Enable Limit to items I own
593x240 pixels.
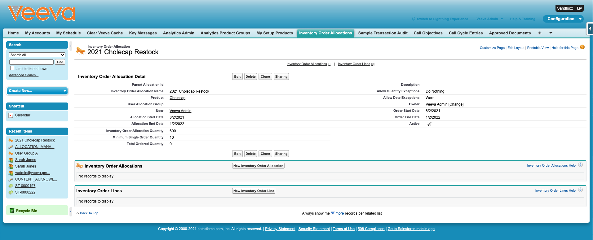pos(12,68)
